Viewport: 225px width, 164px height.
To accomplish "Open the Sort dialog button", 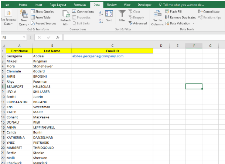I will [x=109, y=16].
